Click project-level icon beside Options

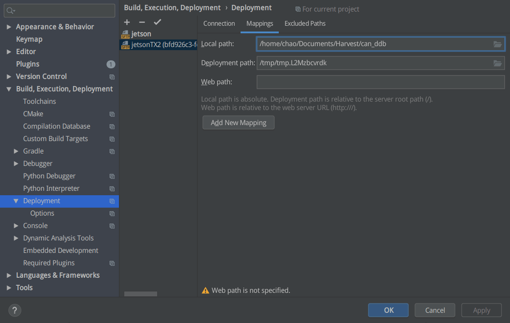pyautogui.click(x=112, y=214)
